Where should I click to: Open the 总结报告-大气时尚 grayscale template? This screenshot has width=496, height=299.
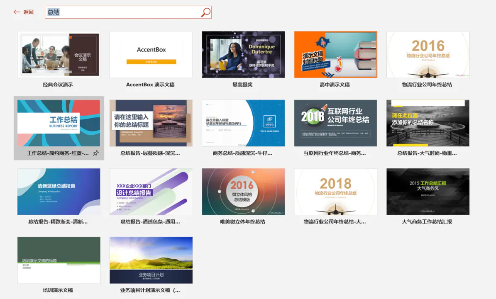428,123
